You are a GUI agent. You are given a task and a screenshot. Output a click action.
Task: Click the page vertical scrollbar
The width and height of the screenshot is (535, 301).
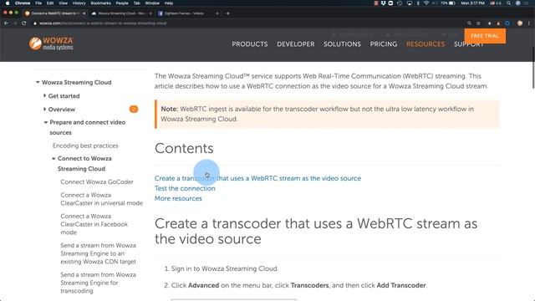pos(533,69)
